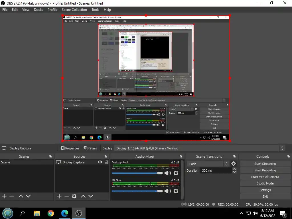Image resolution: width=292 pixels, height=219 pixels.
Task: Open Display monitor selection dropdown
Action: tap(199, 148)
